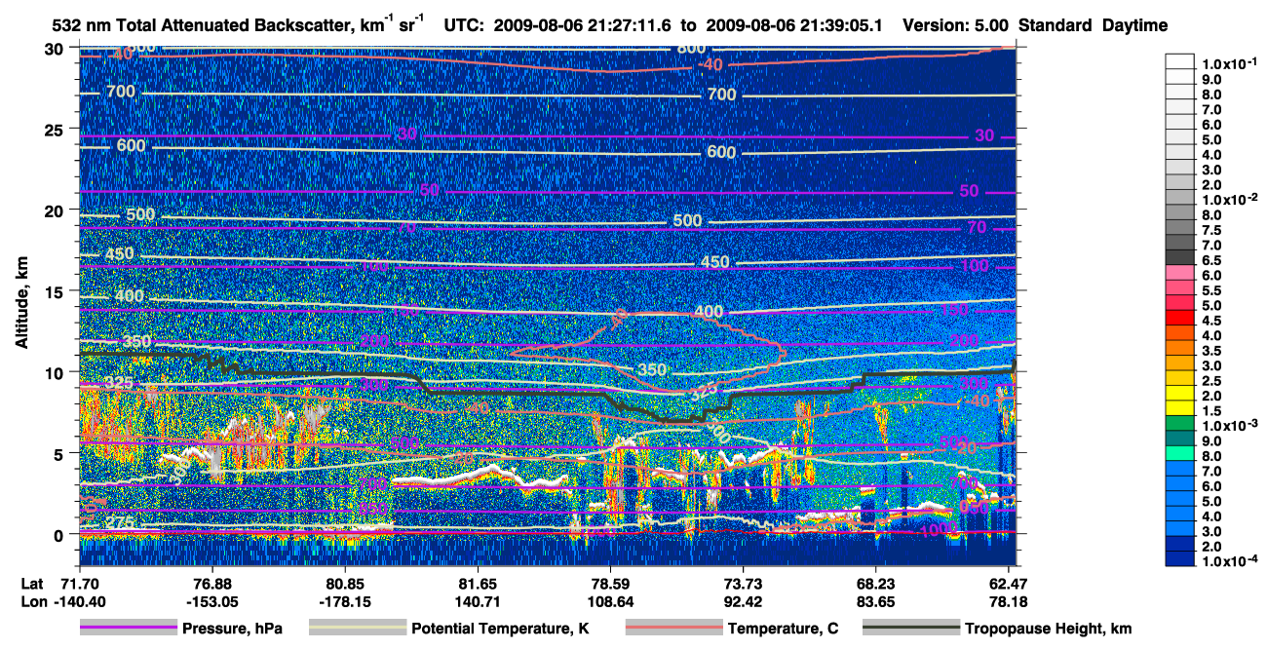
Task: Click the start time '2009-08-06 21:27:11.6'
Action: pos(585,26)
